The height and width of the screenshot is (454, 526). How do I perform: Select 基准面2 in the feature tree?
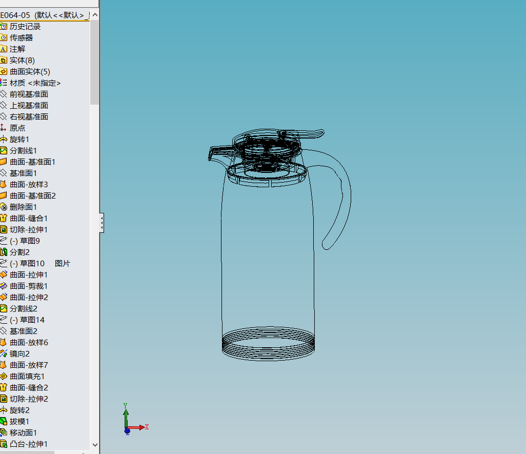pyautogui.click(x=24, y=331)
